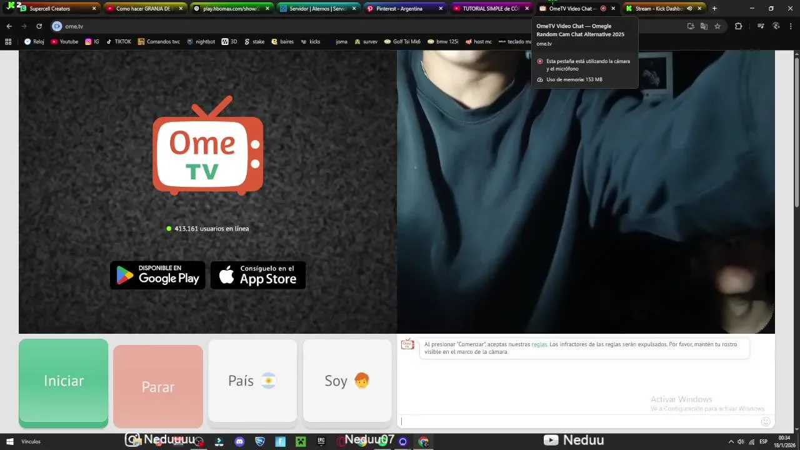Click the webcam video preview
Image resolution: width=800 pixels, height=450 pixels.
pos(586,192)
